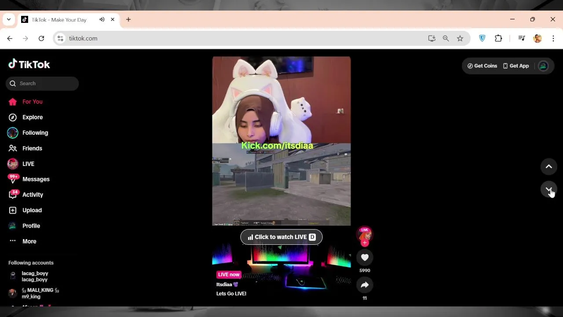Click the Get App button
563x317 pixels.
point(516,66)
